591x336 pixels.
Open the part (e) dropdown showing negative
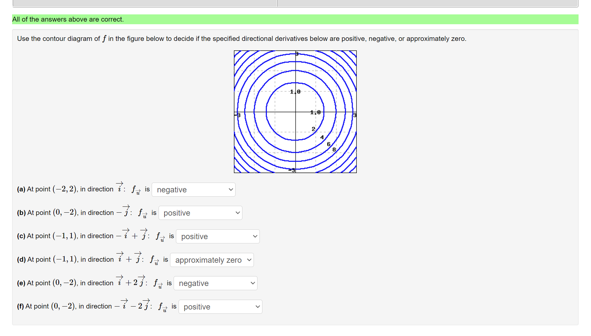coord(216,283)
